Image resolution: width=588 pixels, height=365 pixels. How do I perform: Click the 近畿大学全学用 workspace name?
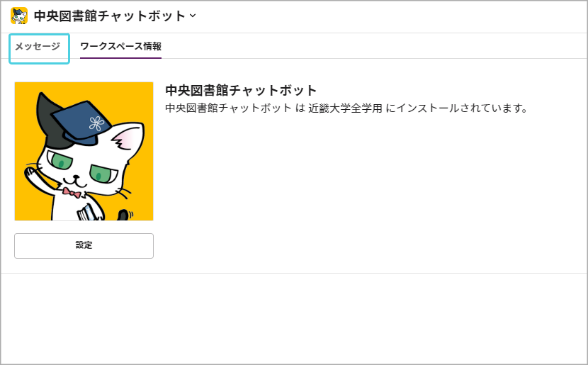[346, 108]
